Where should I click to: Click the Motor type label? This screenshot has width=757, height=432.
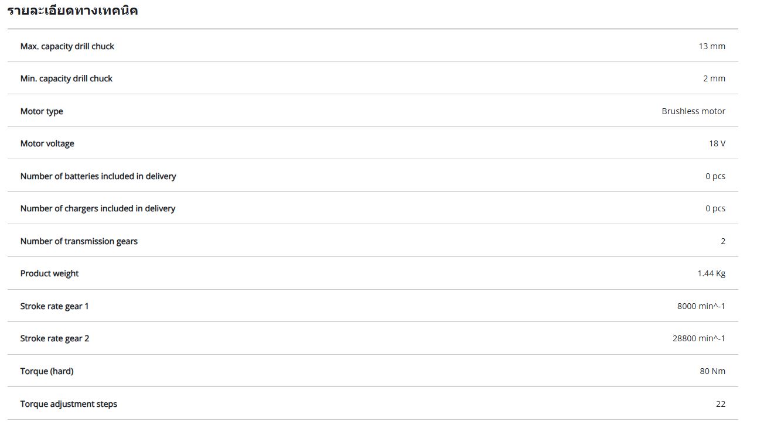pyautogui.click(x=42, y=111)
